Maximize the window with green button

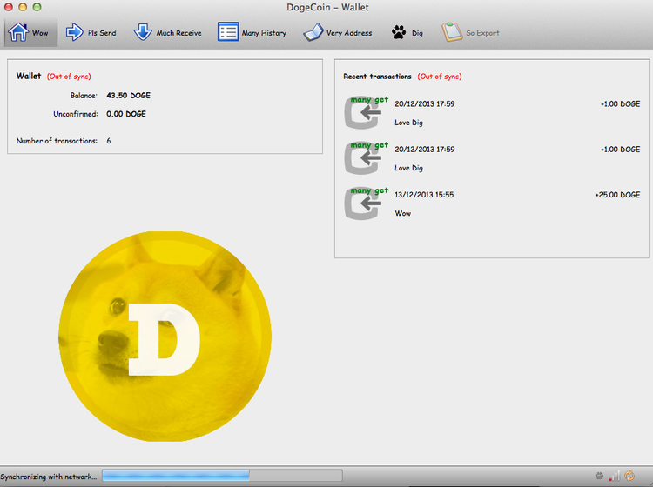pyautogui.click(x=37, y=7)
